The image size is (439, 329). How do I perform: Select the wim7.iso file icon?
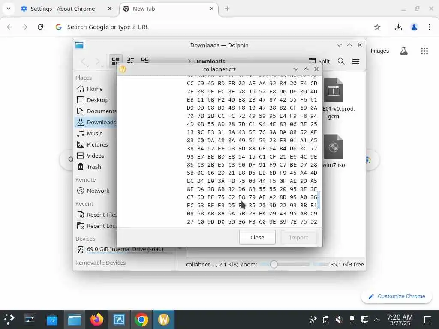(x=333, y=147)
